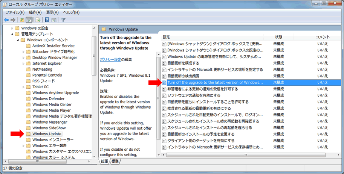Click the folder icon next to Windows Defender
This screenshot has width=344, height=174.
coord(28,98)
